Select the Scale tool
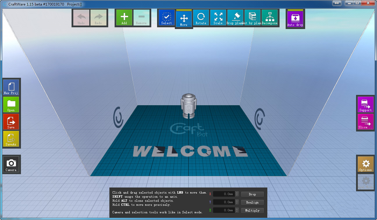 (218, 18)
